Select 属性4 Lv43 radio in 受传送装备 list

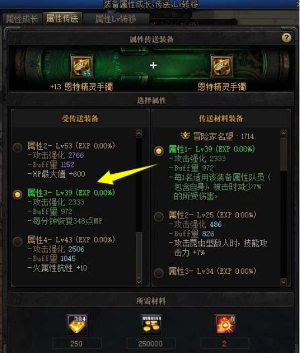18,241
